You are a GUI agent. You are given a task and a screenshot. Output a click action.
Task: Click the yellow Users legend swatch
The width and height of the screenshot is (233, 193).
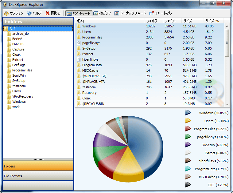point(188,121)
